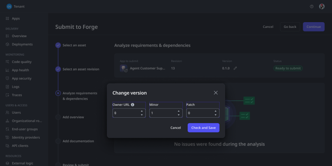
Task: Click Go back button
Action: (290, 27)
